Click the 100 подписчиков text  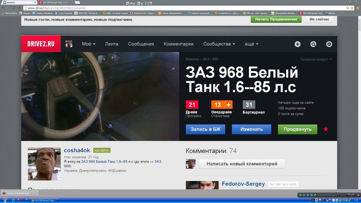291,108
